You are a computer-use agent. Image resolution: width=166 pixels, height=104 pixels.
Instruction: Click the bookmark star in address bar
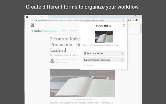(x=124, y=20)
